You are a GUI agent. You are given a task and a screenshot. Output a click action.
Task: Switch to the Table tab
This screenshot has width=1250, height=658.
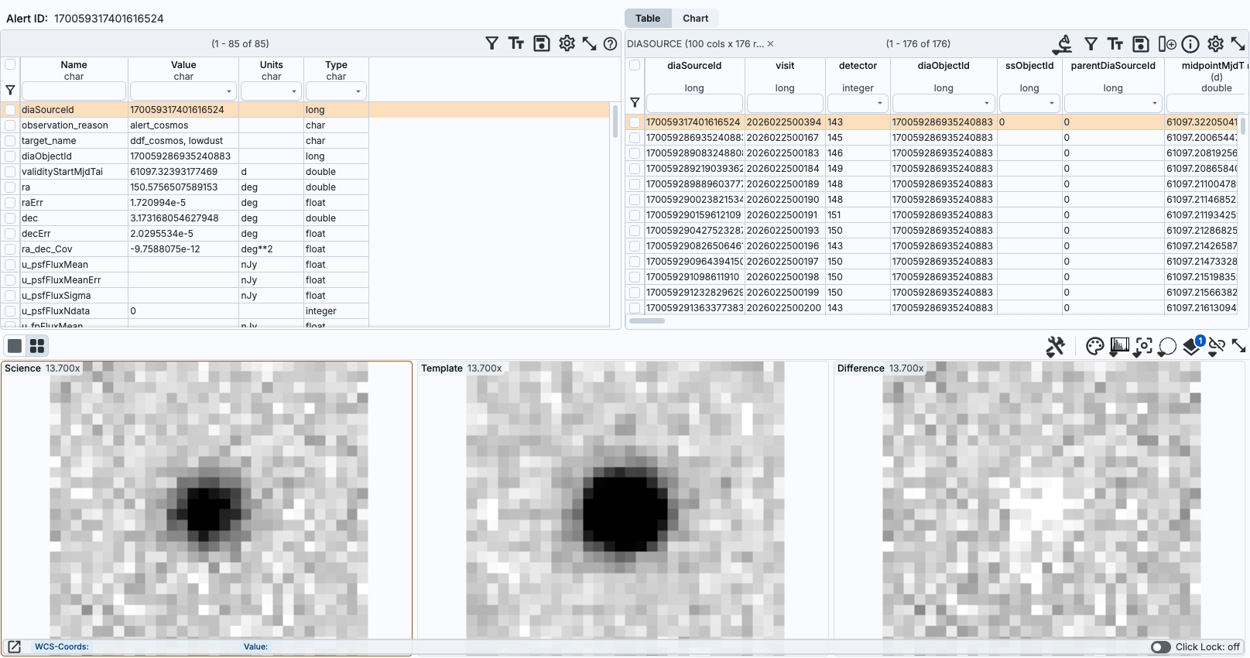(648, 18)
